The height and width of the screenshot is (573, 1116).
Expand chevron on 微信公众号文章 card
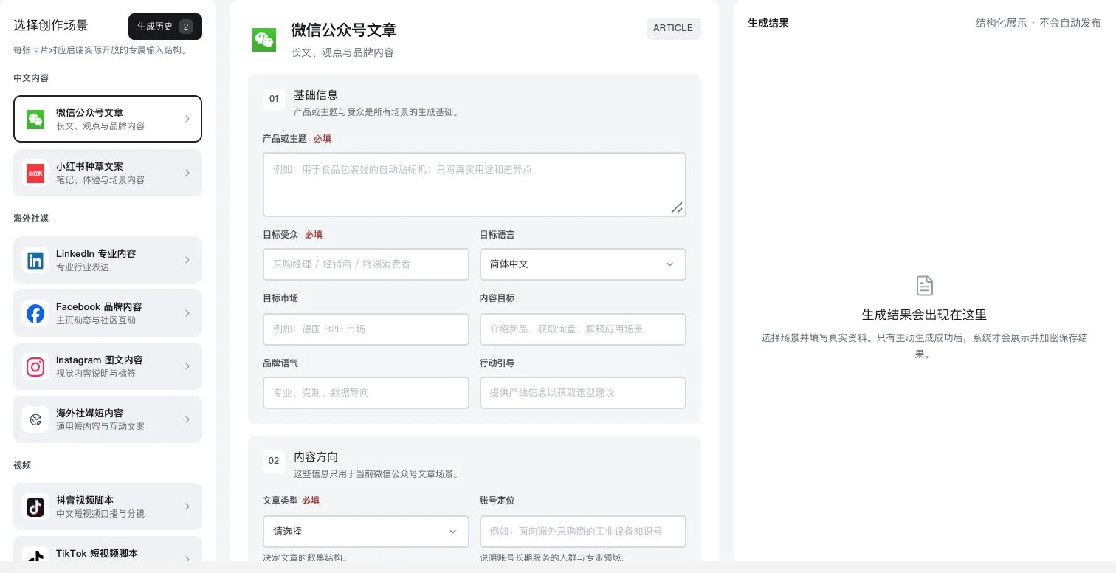187,119
